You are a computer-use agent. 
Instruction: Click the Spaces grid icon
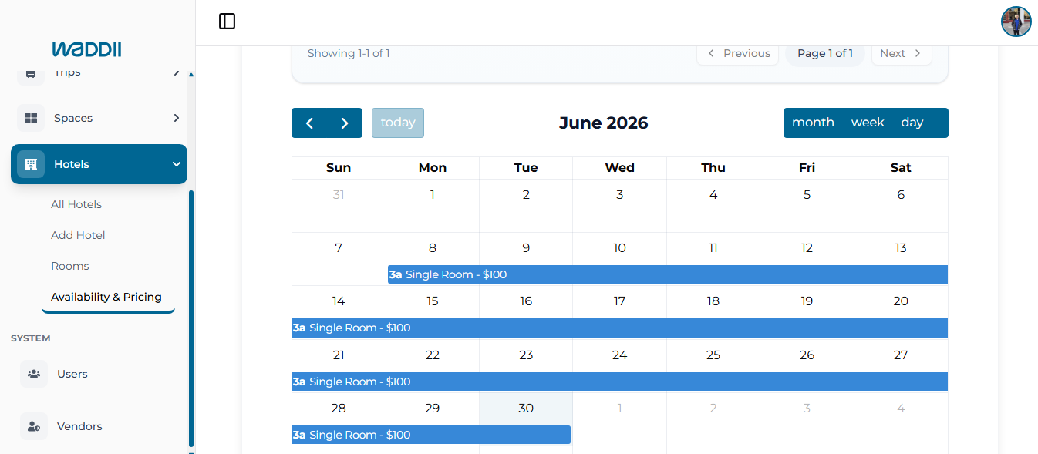tap(31, 118)
